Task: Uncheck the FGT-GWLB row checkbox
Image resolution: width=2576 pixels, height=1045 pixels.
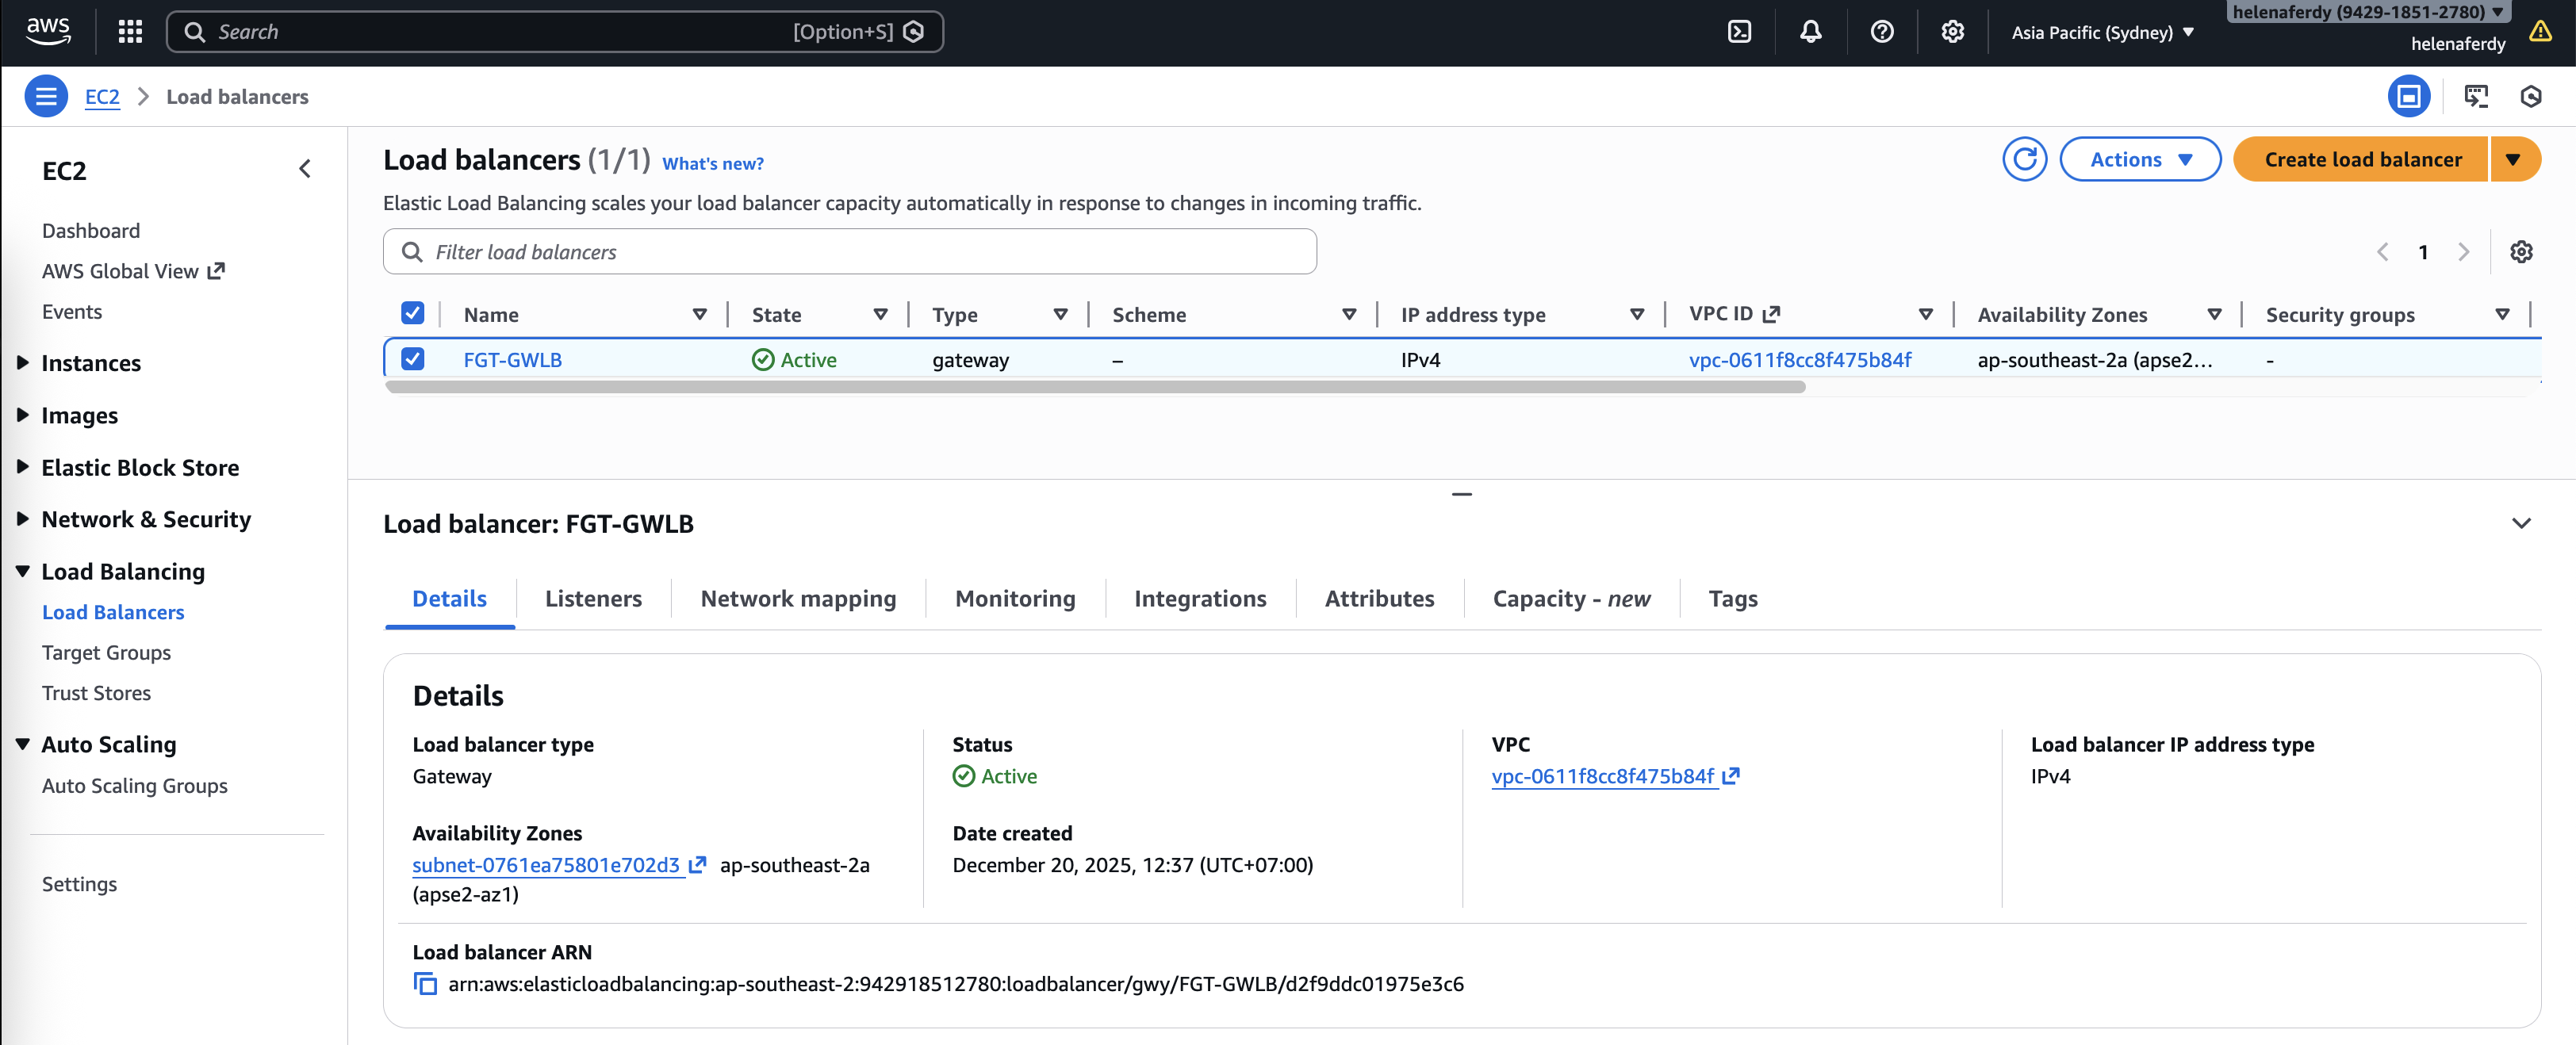Action: pos(413,359)
